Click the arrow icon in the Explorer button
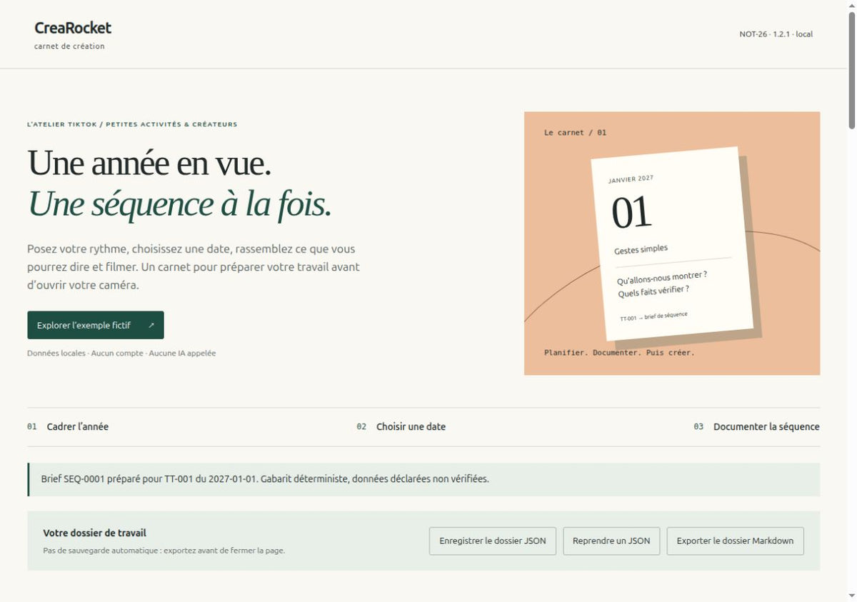The width and height of the screenshot is (857, 602). coord(151,325)
